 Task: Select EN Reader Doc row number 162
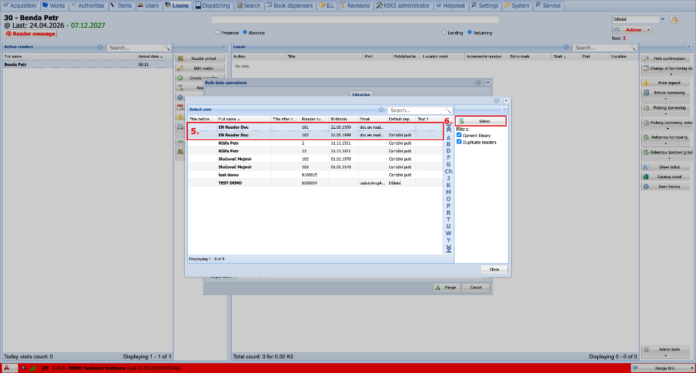(315, 135)
